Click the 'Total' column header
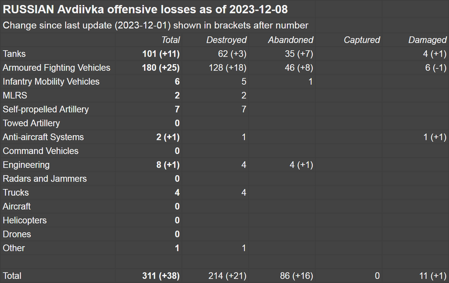Viewport: 449px width, 283px height. click(x=171, y=40)
